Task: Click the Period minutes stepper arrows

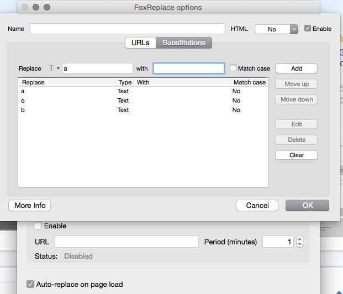Action: point(300,242)
